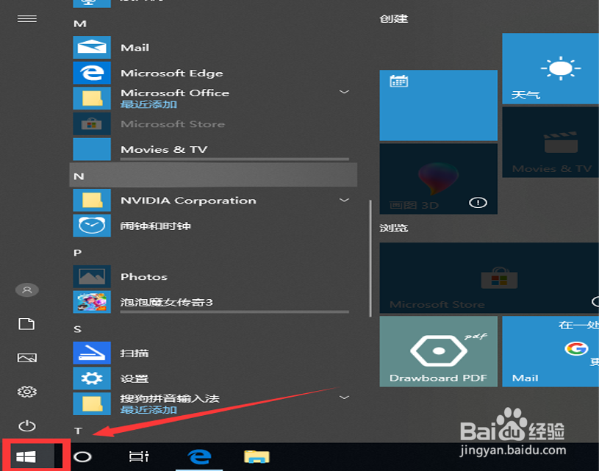The width and height of the screenshot is (599, 471).
Task: Open Microsoft Store list entry
Action: click(x=212, y=123)
